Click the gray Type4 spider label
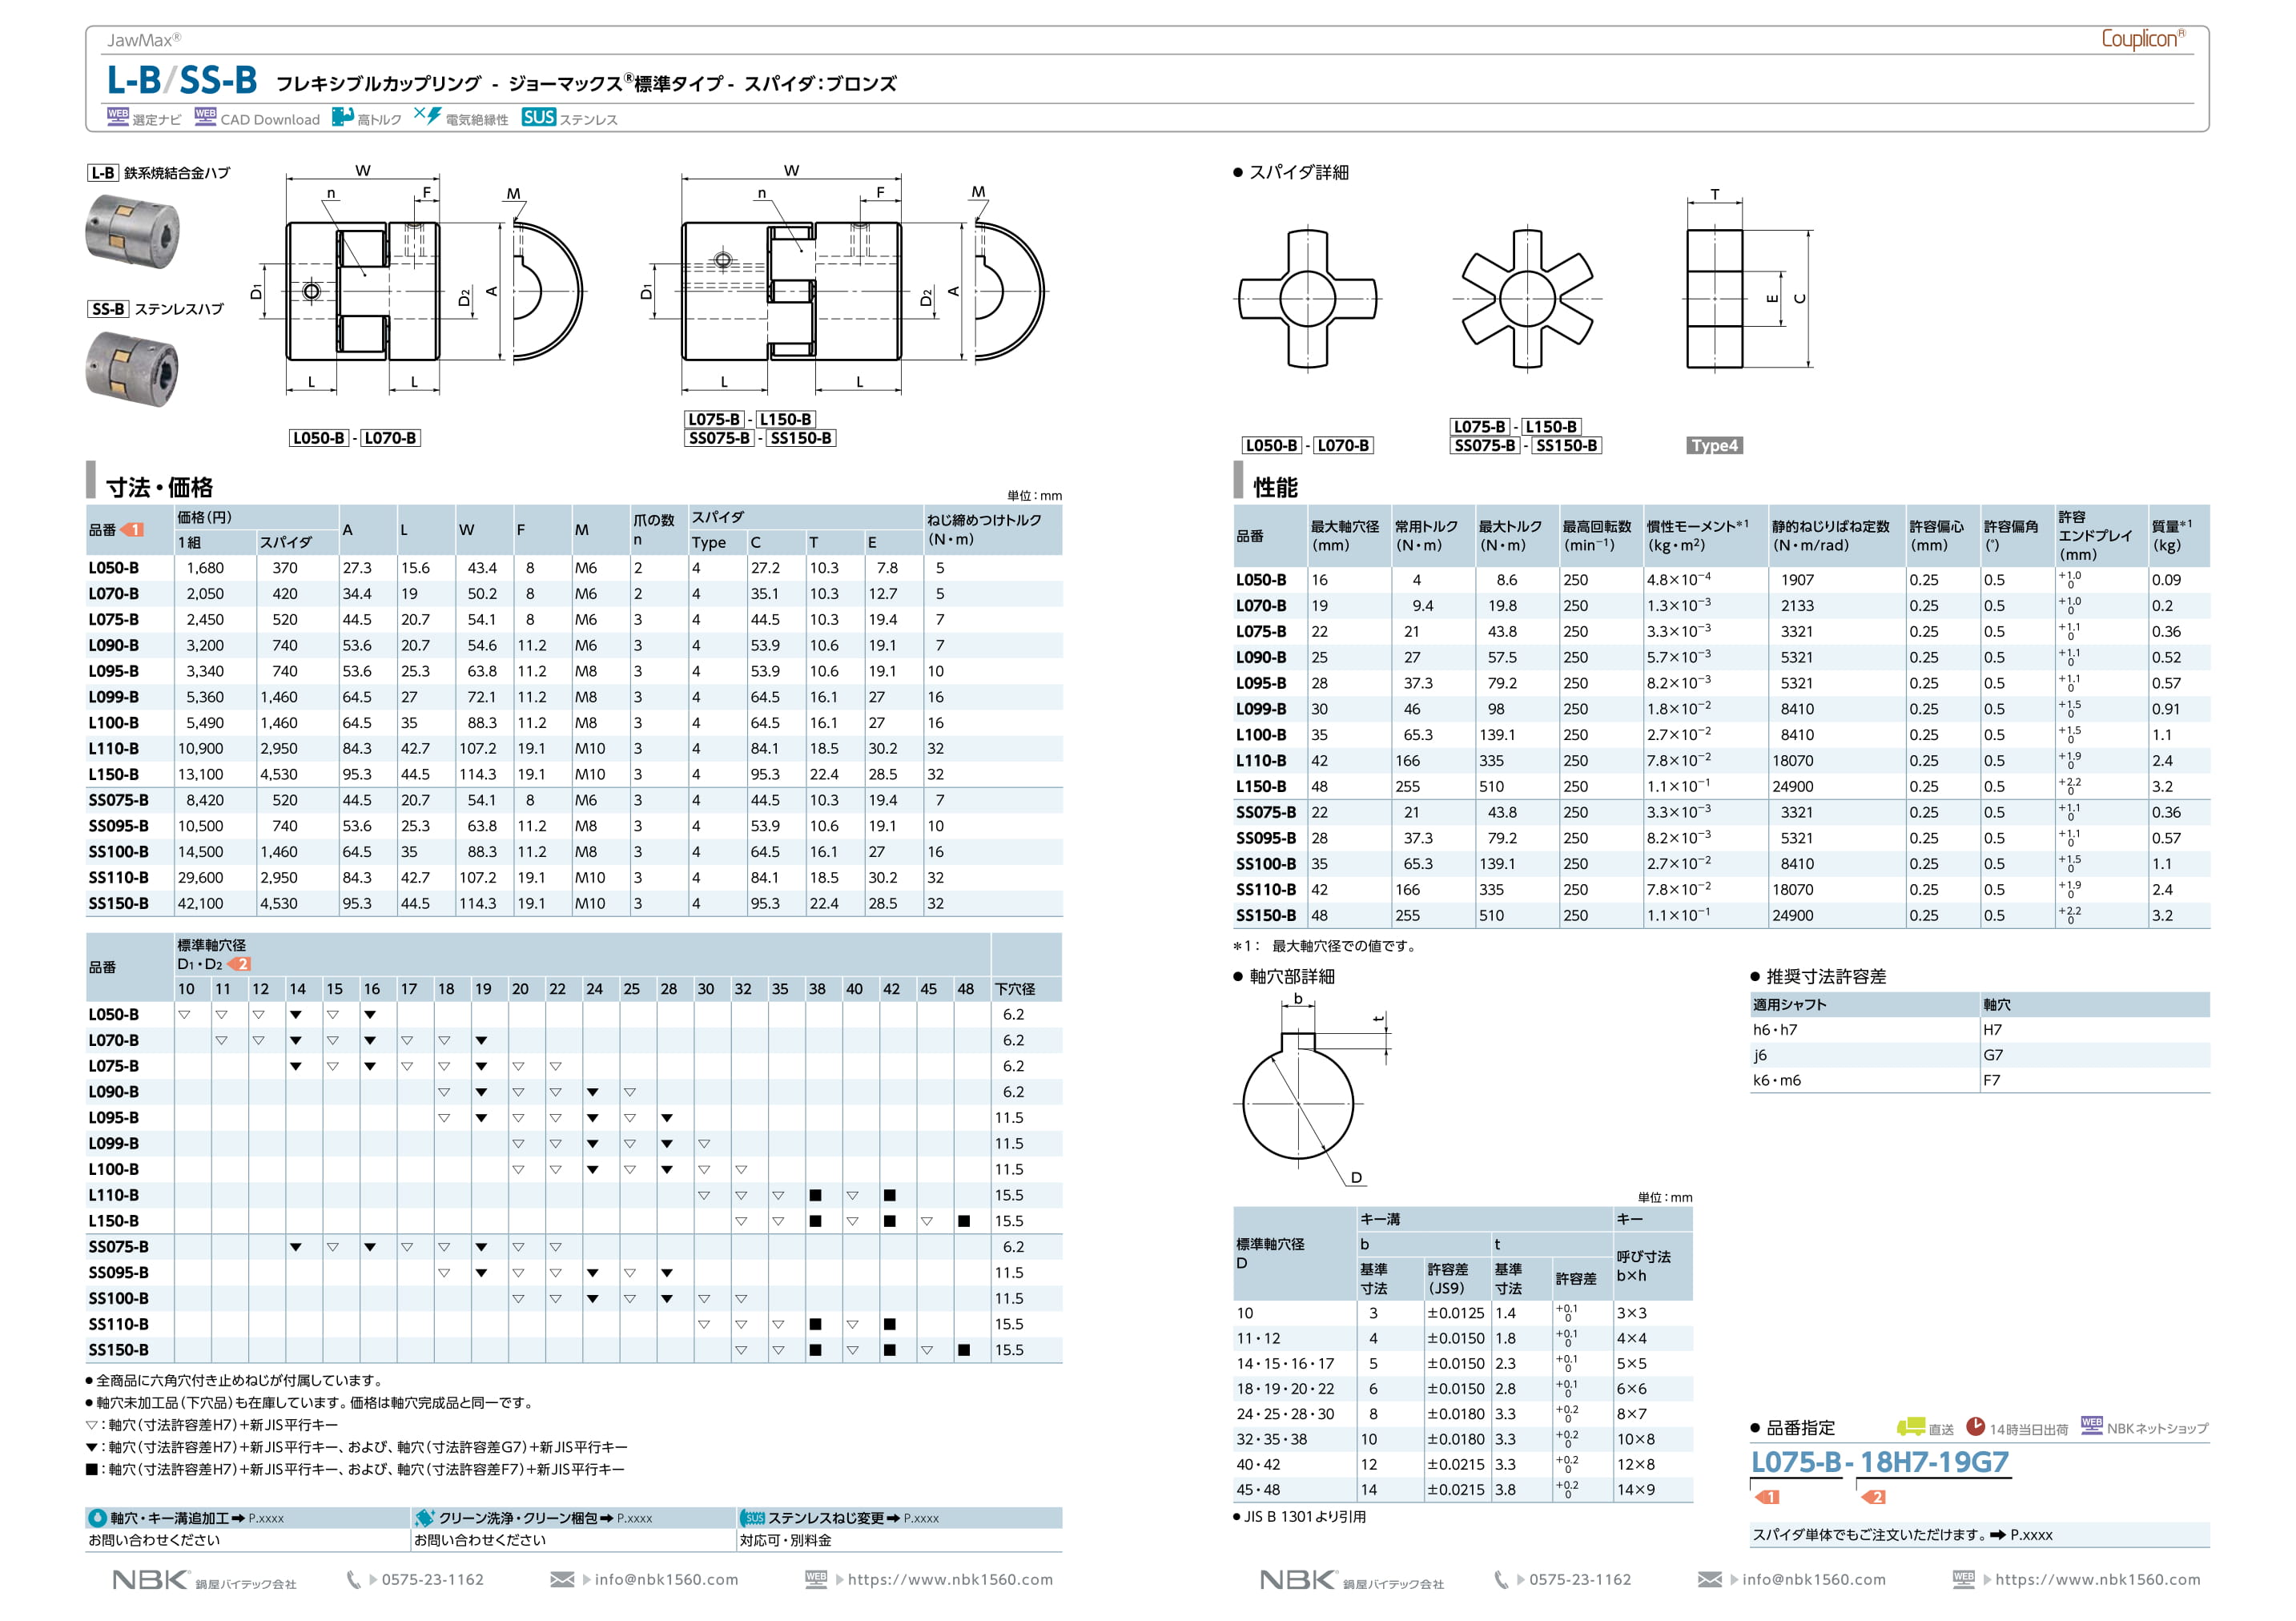Image resolution: width=2296 pixels, height=1621 pixels. click(x=1714, y=445)
